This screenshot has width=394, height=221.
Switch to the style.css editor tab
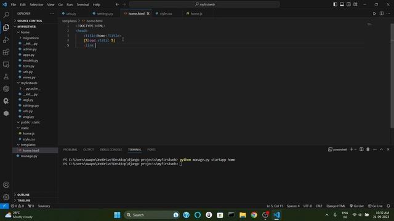(x=166, y=14)
